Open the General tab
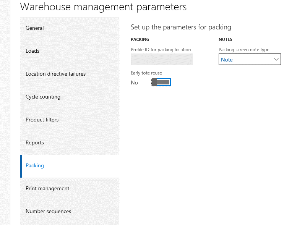297x225 pixels. (x=35, y=28)
